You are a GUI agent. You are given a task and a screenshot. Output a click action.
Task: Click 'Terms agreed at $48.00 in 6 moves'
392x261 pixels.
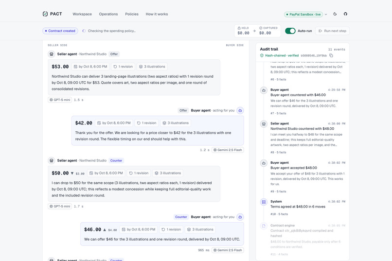(298, 207)
